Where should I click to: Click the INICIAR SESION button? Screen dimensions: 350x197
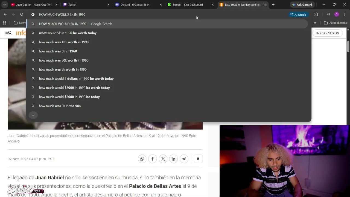tap(328, 33)
